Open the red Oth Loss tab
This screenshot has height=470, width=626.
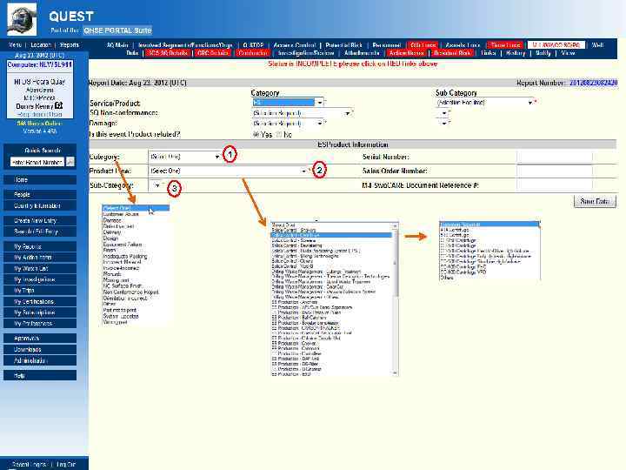[423, 44]
